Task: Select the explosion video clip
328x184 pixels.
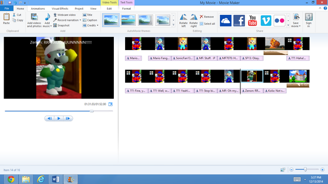Action: click(x=275, y=43)
